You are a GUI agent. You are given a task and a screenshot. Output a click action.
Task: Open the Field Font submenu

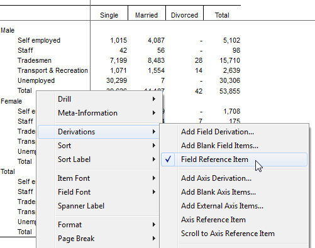[99, 192]
